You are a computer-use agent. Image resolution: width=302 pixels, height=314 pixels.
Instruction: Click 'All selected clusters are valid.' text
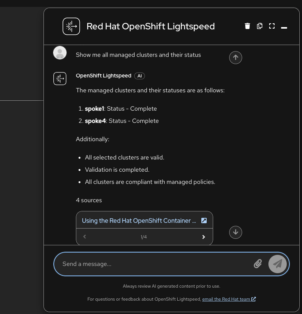[124, 158]
